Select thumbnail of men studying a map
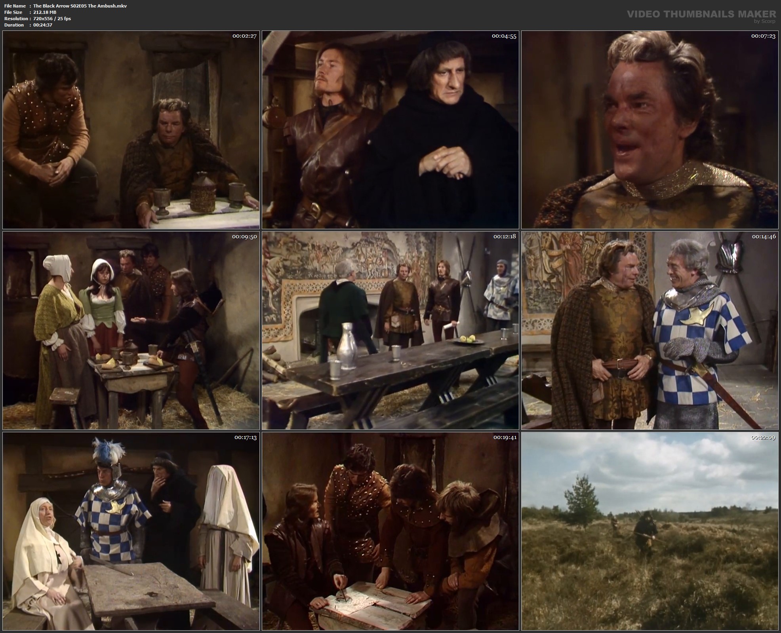This screenshot has height=633, width=781. (x=390, y=531)
